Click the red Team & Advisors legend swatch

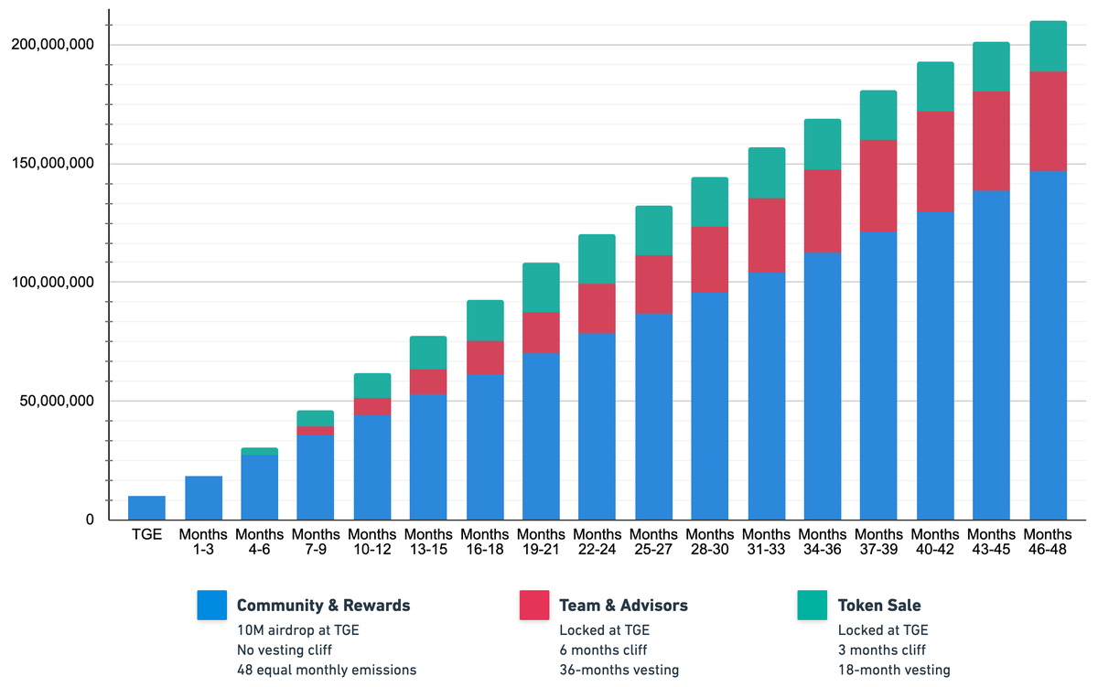pyautogui.click(x=534, y=606)
